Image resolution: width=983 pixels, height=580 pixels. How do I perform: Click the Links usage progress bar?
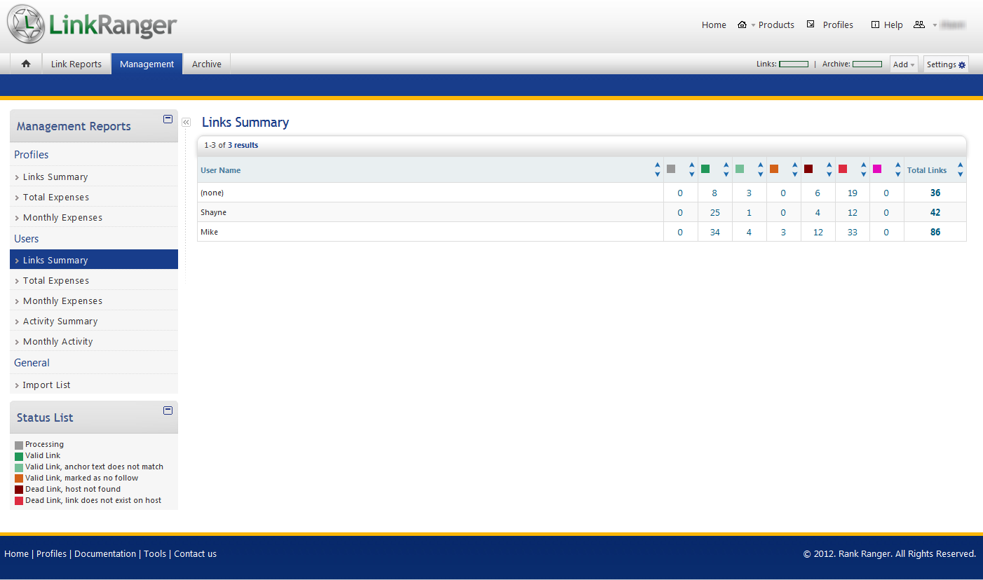click(x=794, y=64)
